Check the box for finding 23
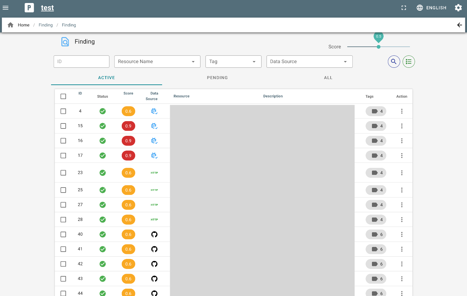467x296 pixels. [x=63, y=173]
